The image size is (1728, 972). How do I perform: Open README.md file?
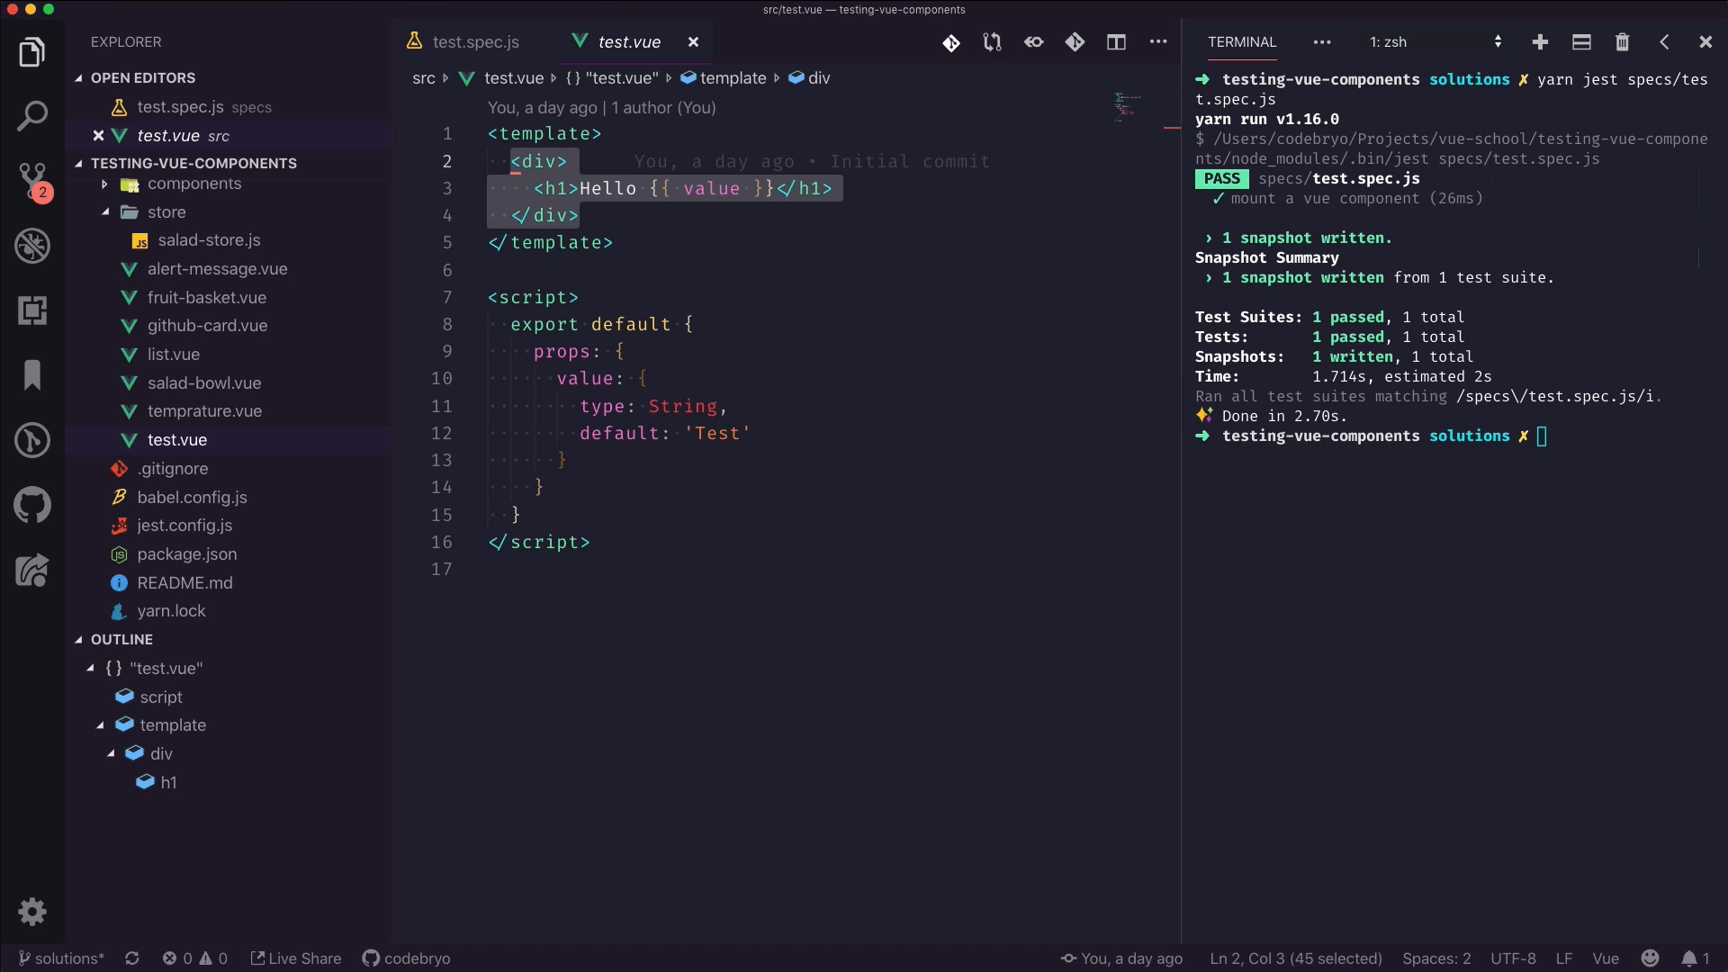pyautogui.click(x=184, y=583)
